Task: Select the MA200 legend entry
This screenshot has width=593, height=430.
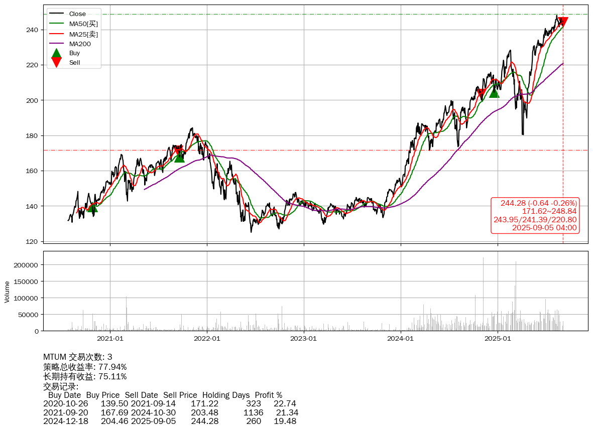Action: 80,44
